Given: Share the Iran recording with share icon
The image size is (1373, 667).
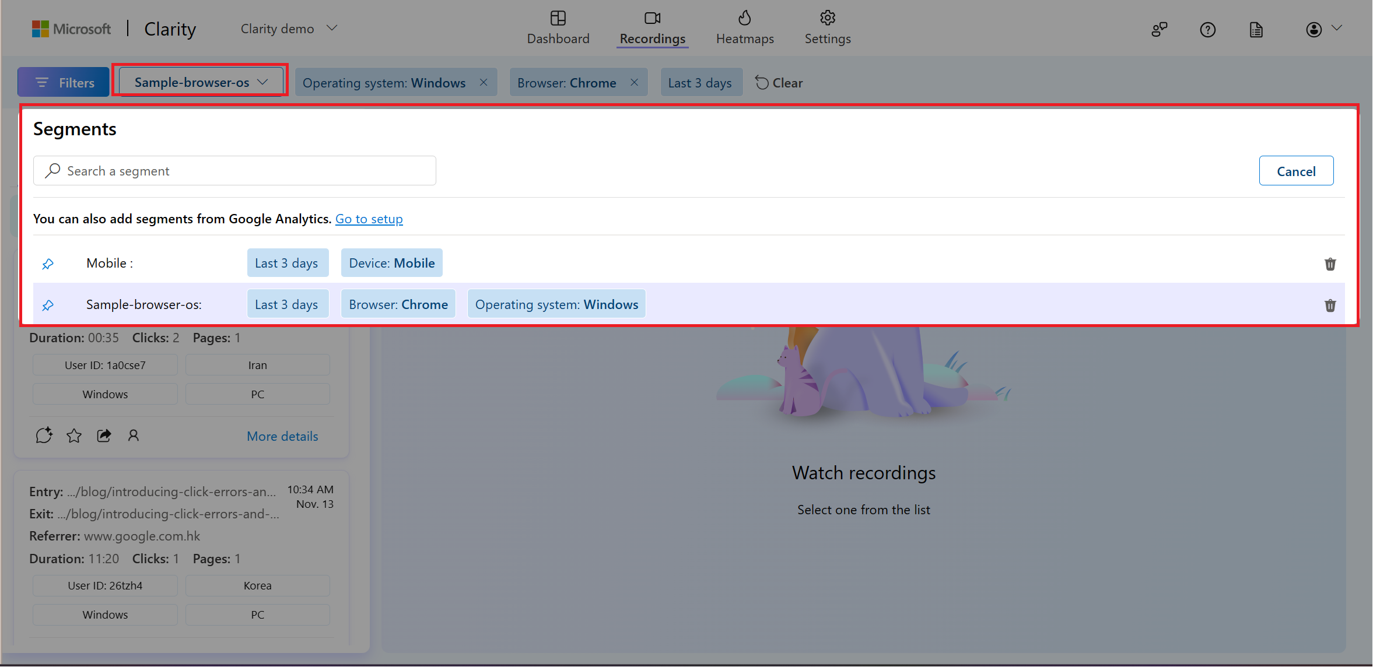Looking at the screenshot, I should (x=104, y=436).
